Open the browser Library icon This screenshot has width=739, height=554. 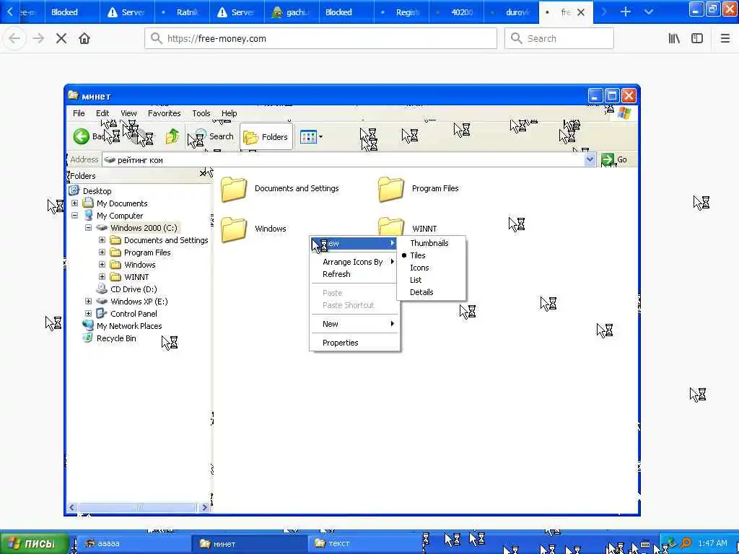coord(674,38)
